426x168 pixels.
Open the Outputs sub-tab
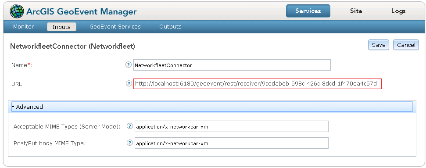(x=170, y=27)
